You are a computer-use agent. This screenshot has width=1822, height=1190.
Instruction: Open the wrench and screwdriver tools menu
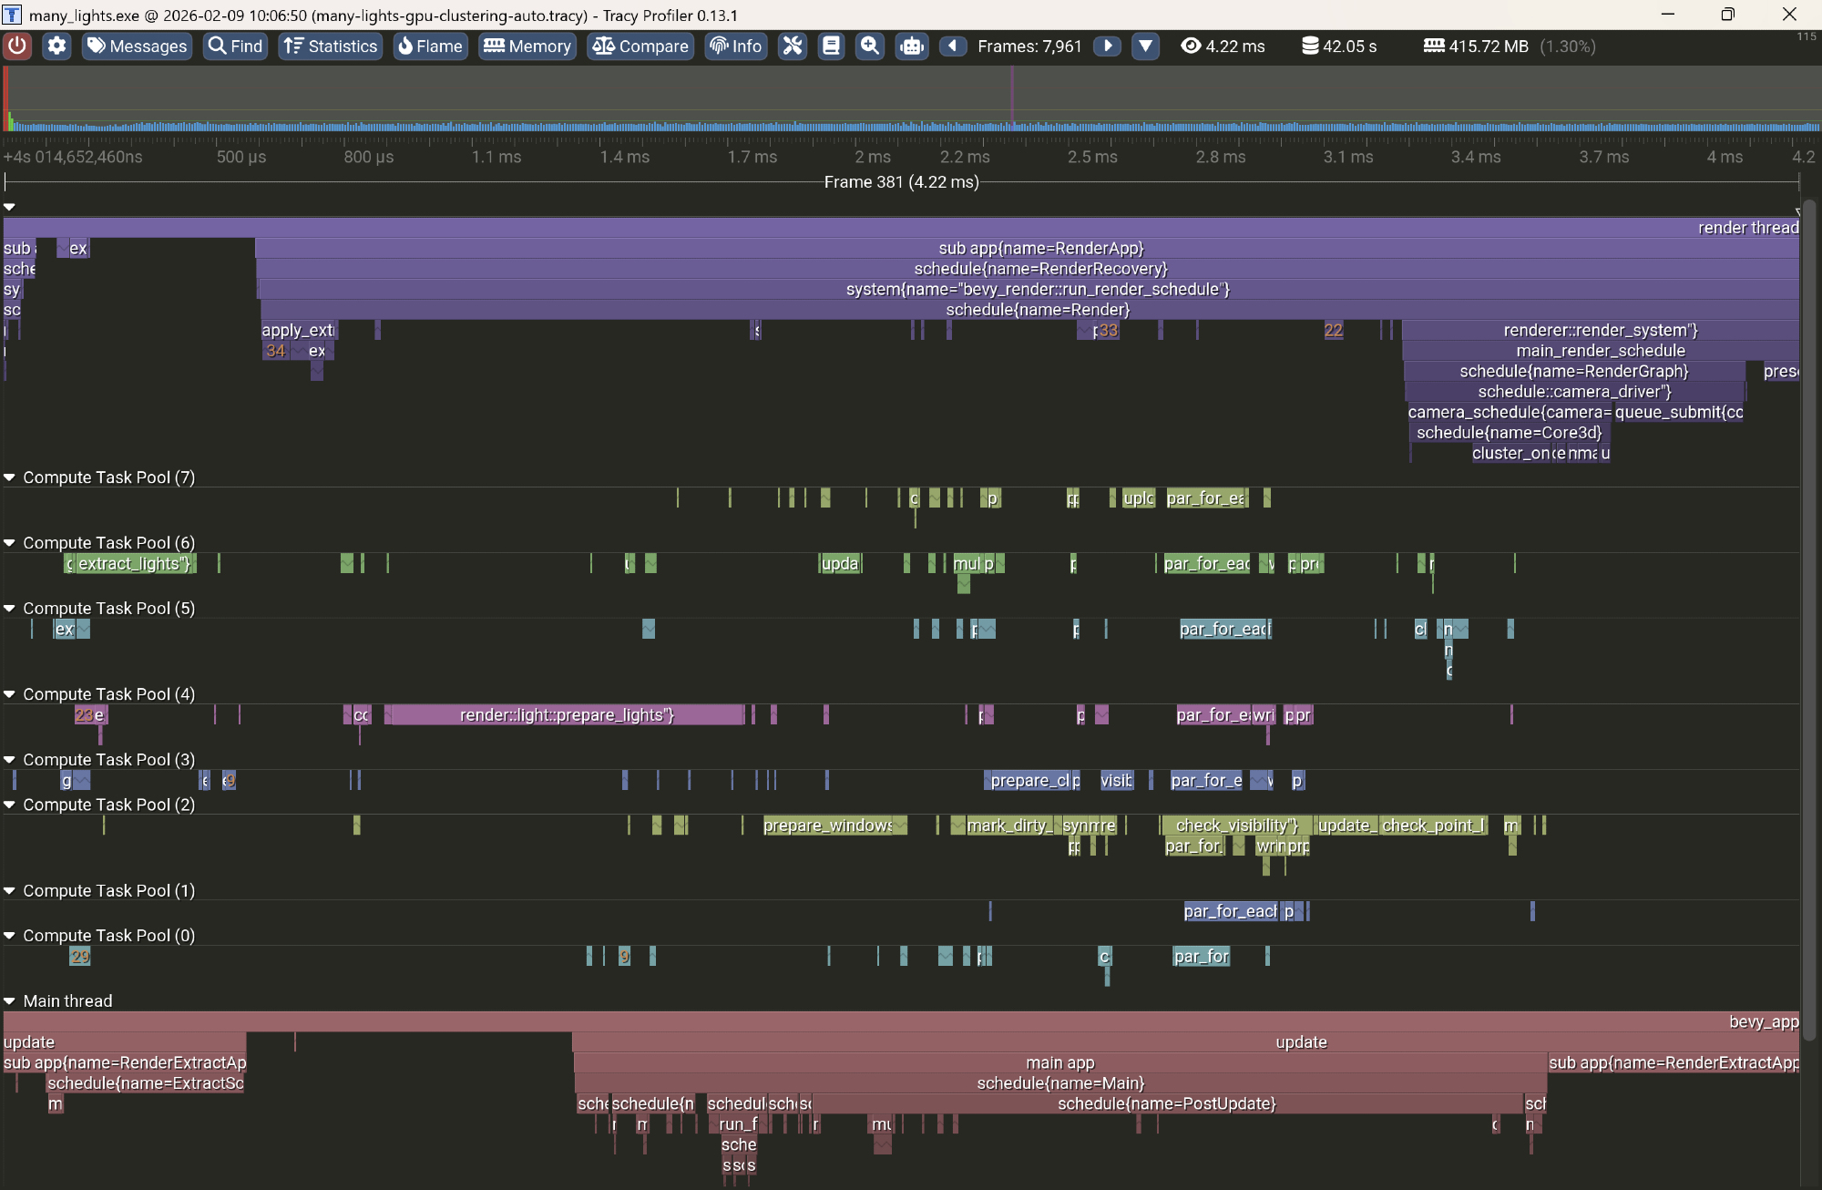793,46
